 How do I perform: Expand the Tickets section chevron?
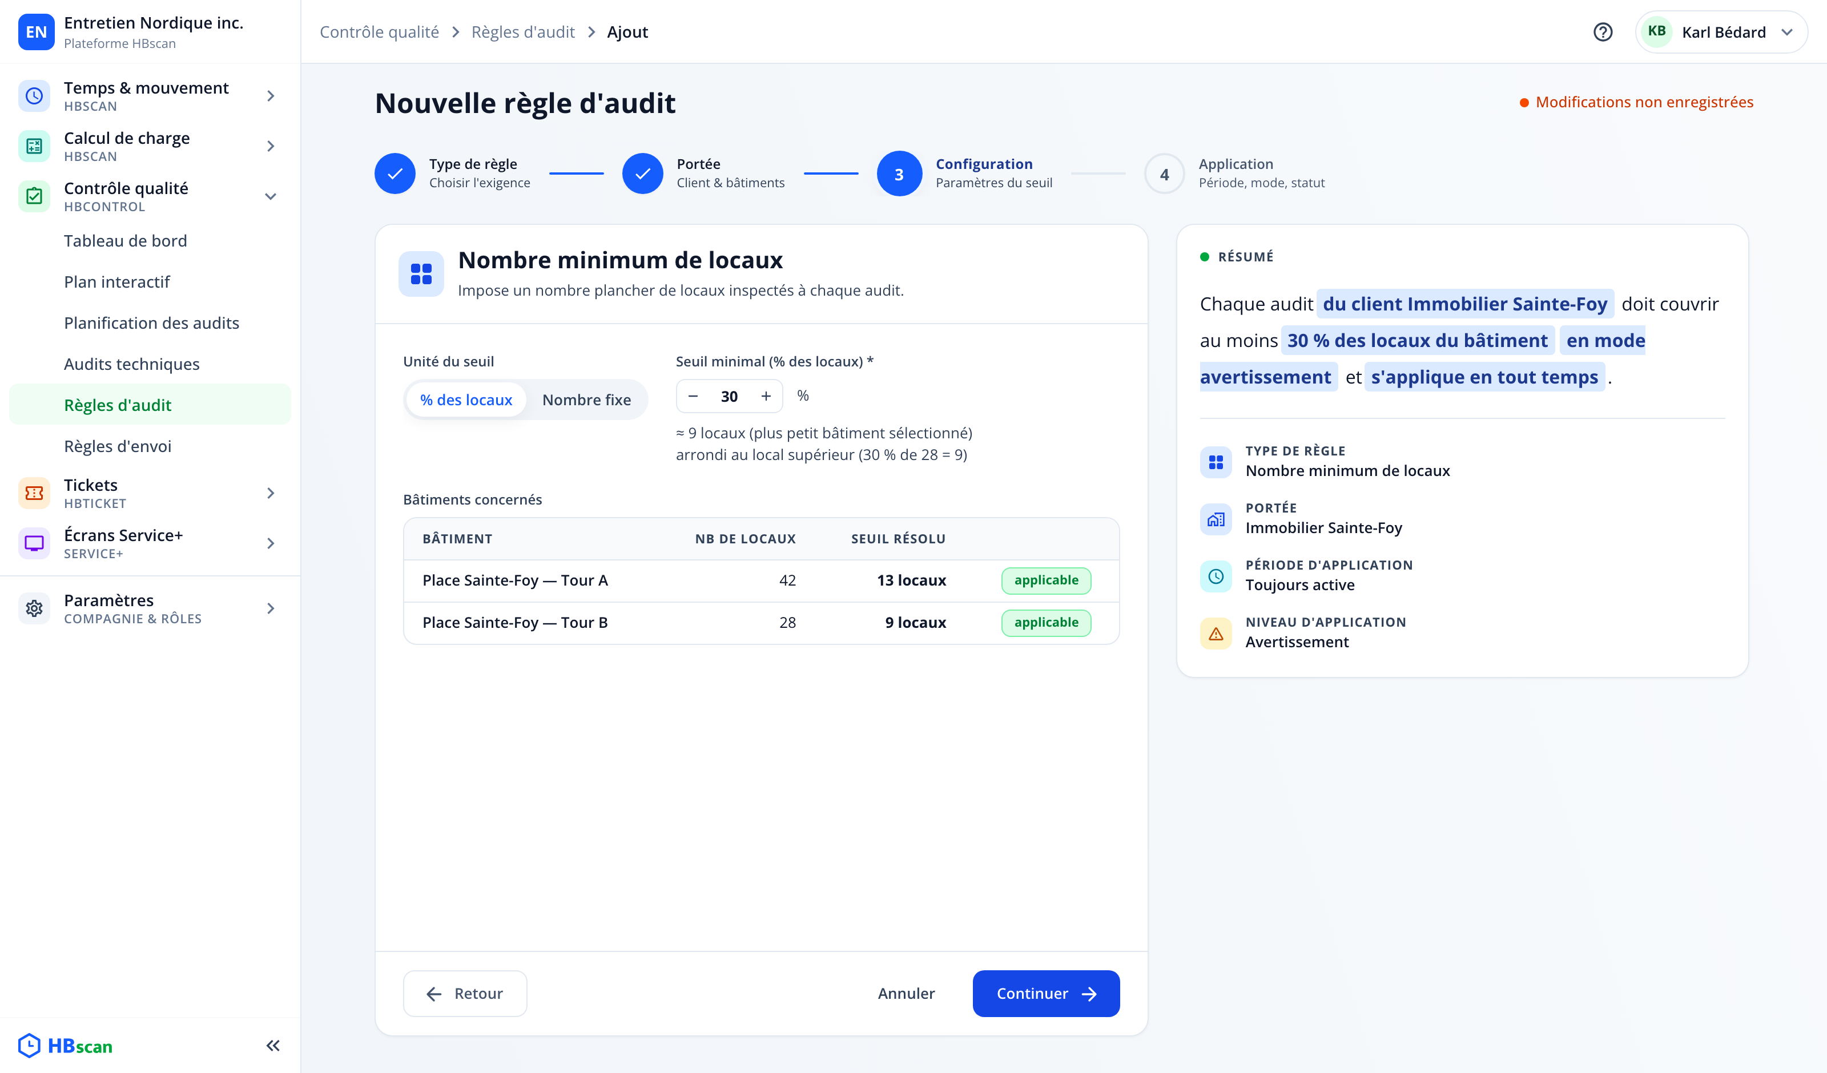point(271,493)
